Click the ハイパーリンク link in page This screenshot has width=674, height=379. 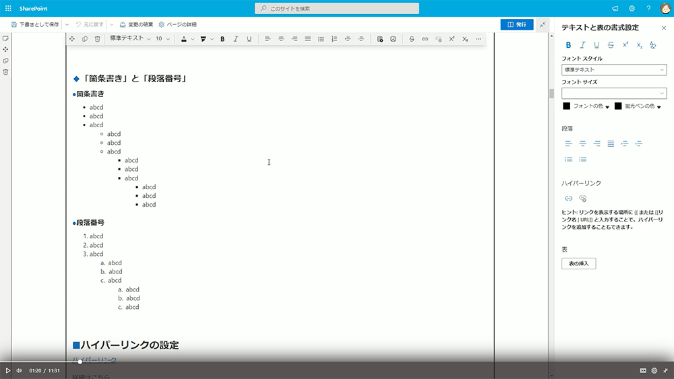(x=94, y=359)
